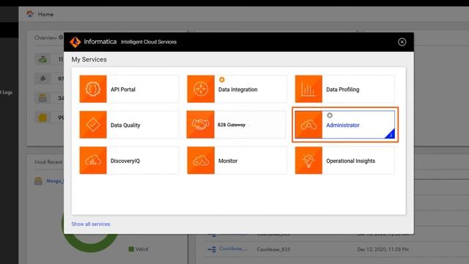Open the Data Quality checkmark icon
Screen dimensions: 469x264
click(93, 125)
